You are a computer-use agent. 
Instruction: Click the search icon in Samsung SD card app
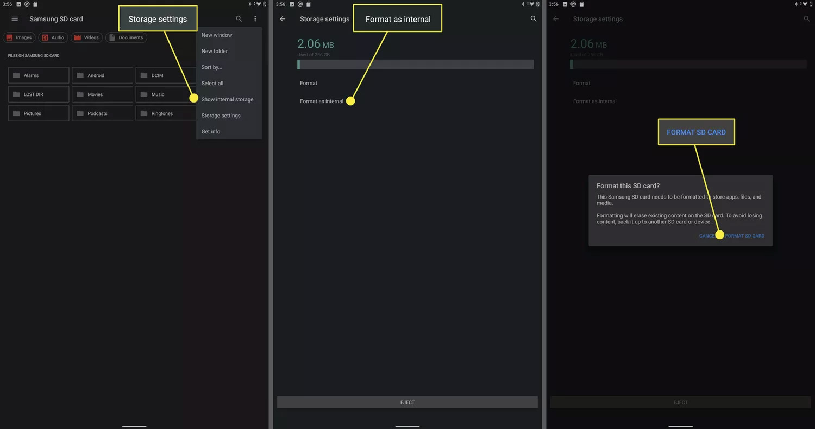239,18
